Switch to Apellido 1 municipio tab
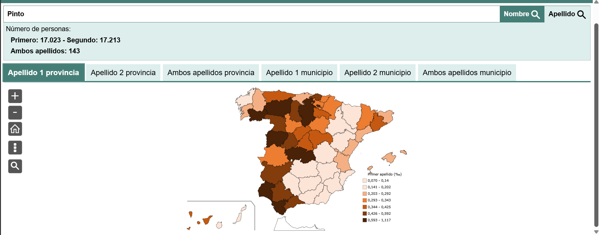 click(x=299, y=73)
